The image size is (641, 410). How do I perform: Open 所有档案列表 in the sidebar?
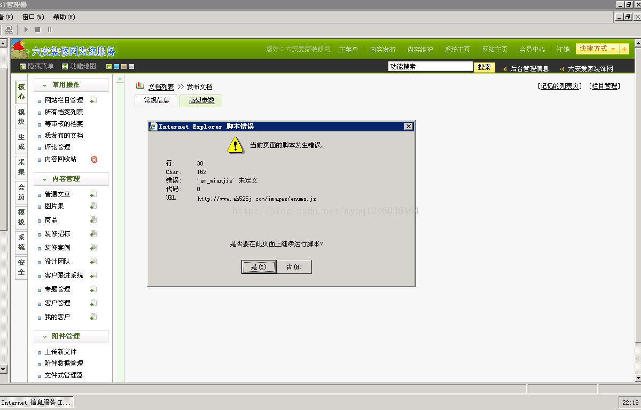pos(64,112)
